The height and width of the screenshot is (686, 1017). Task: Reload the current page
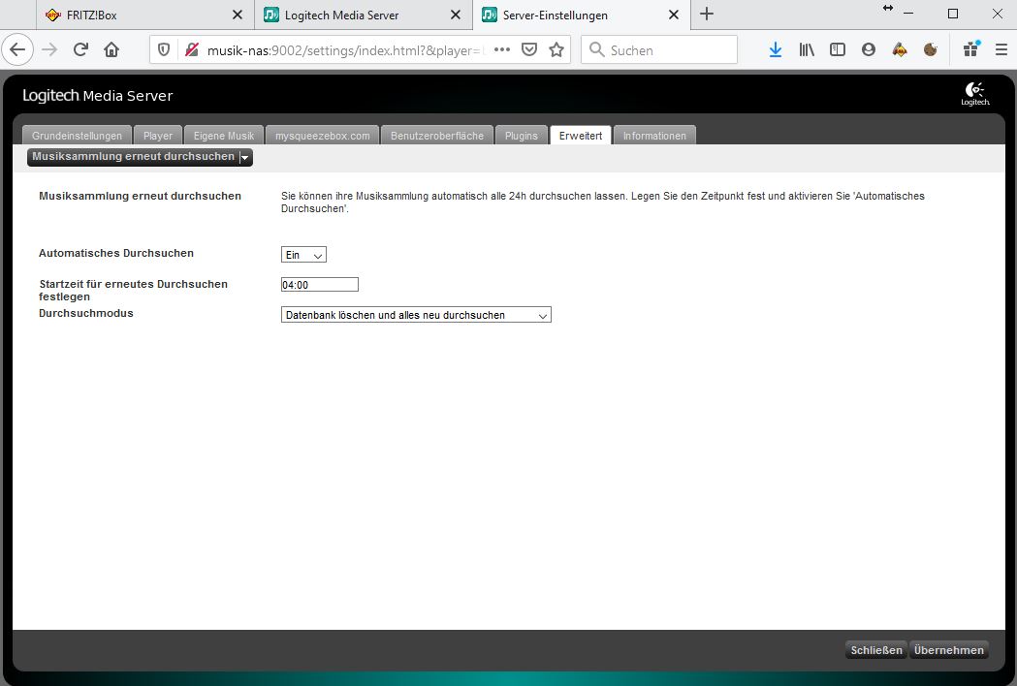pyautogui.click(x=80, y=50)
